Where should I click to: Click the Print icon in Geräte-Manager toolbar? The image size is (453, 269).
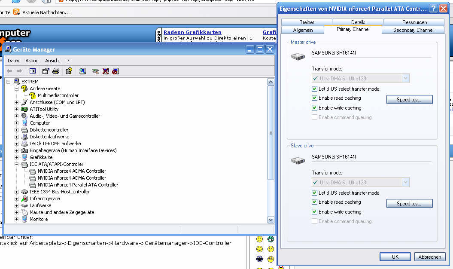coord(56,71)
